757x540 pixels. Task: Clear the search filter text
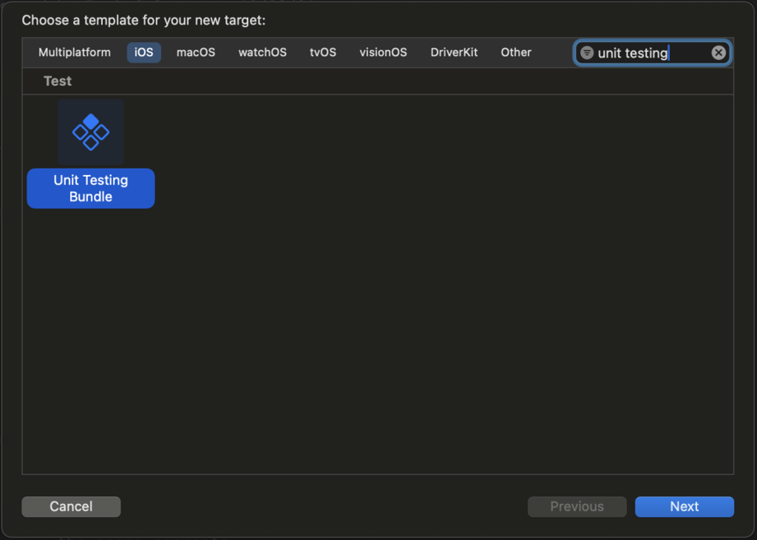click(718, 53)
